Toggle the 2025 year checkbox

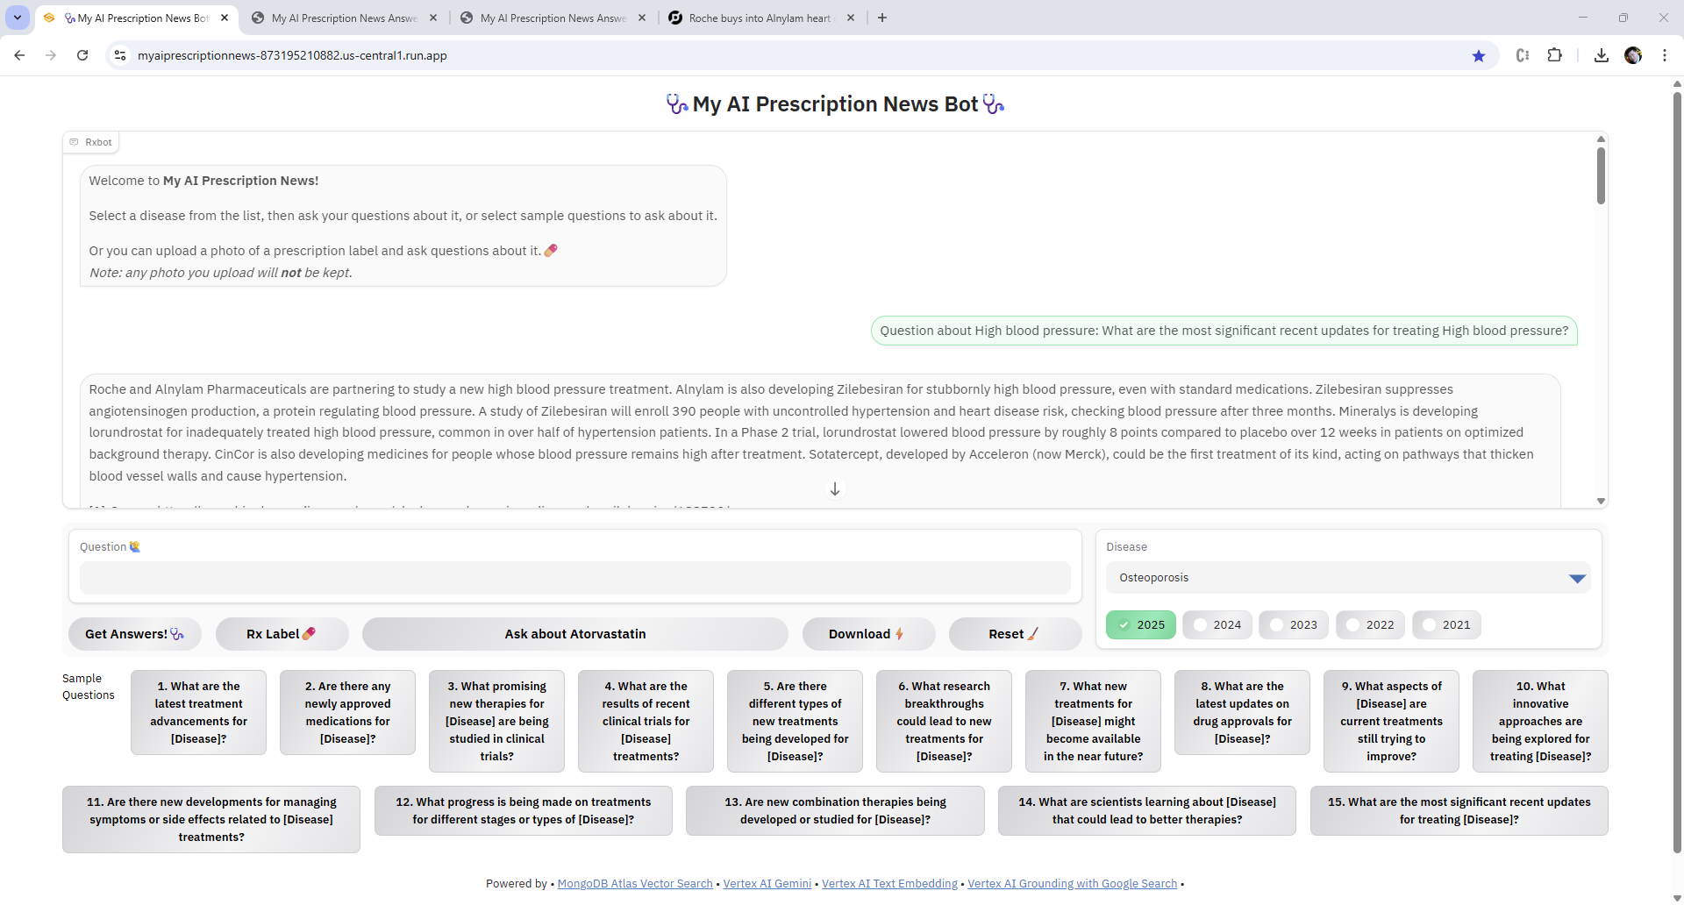point(1140,625)
